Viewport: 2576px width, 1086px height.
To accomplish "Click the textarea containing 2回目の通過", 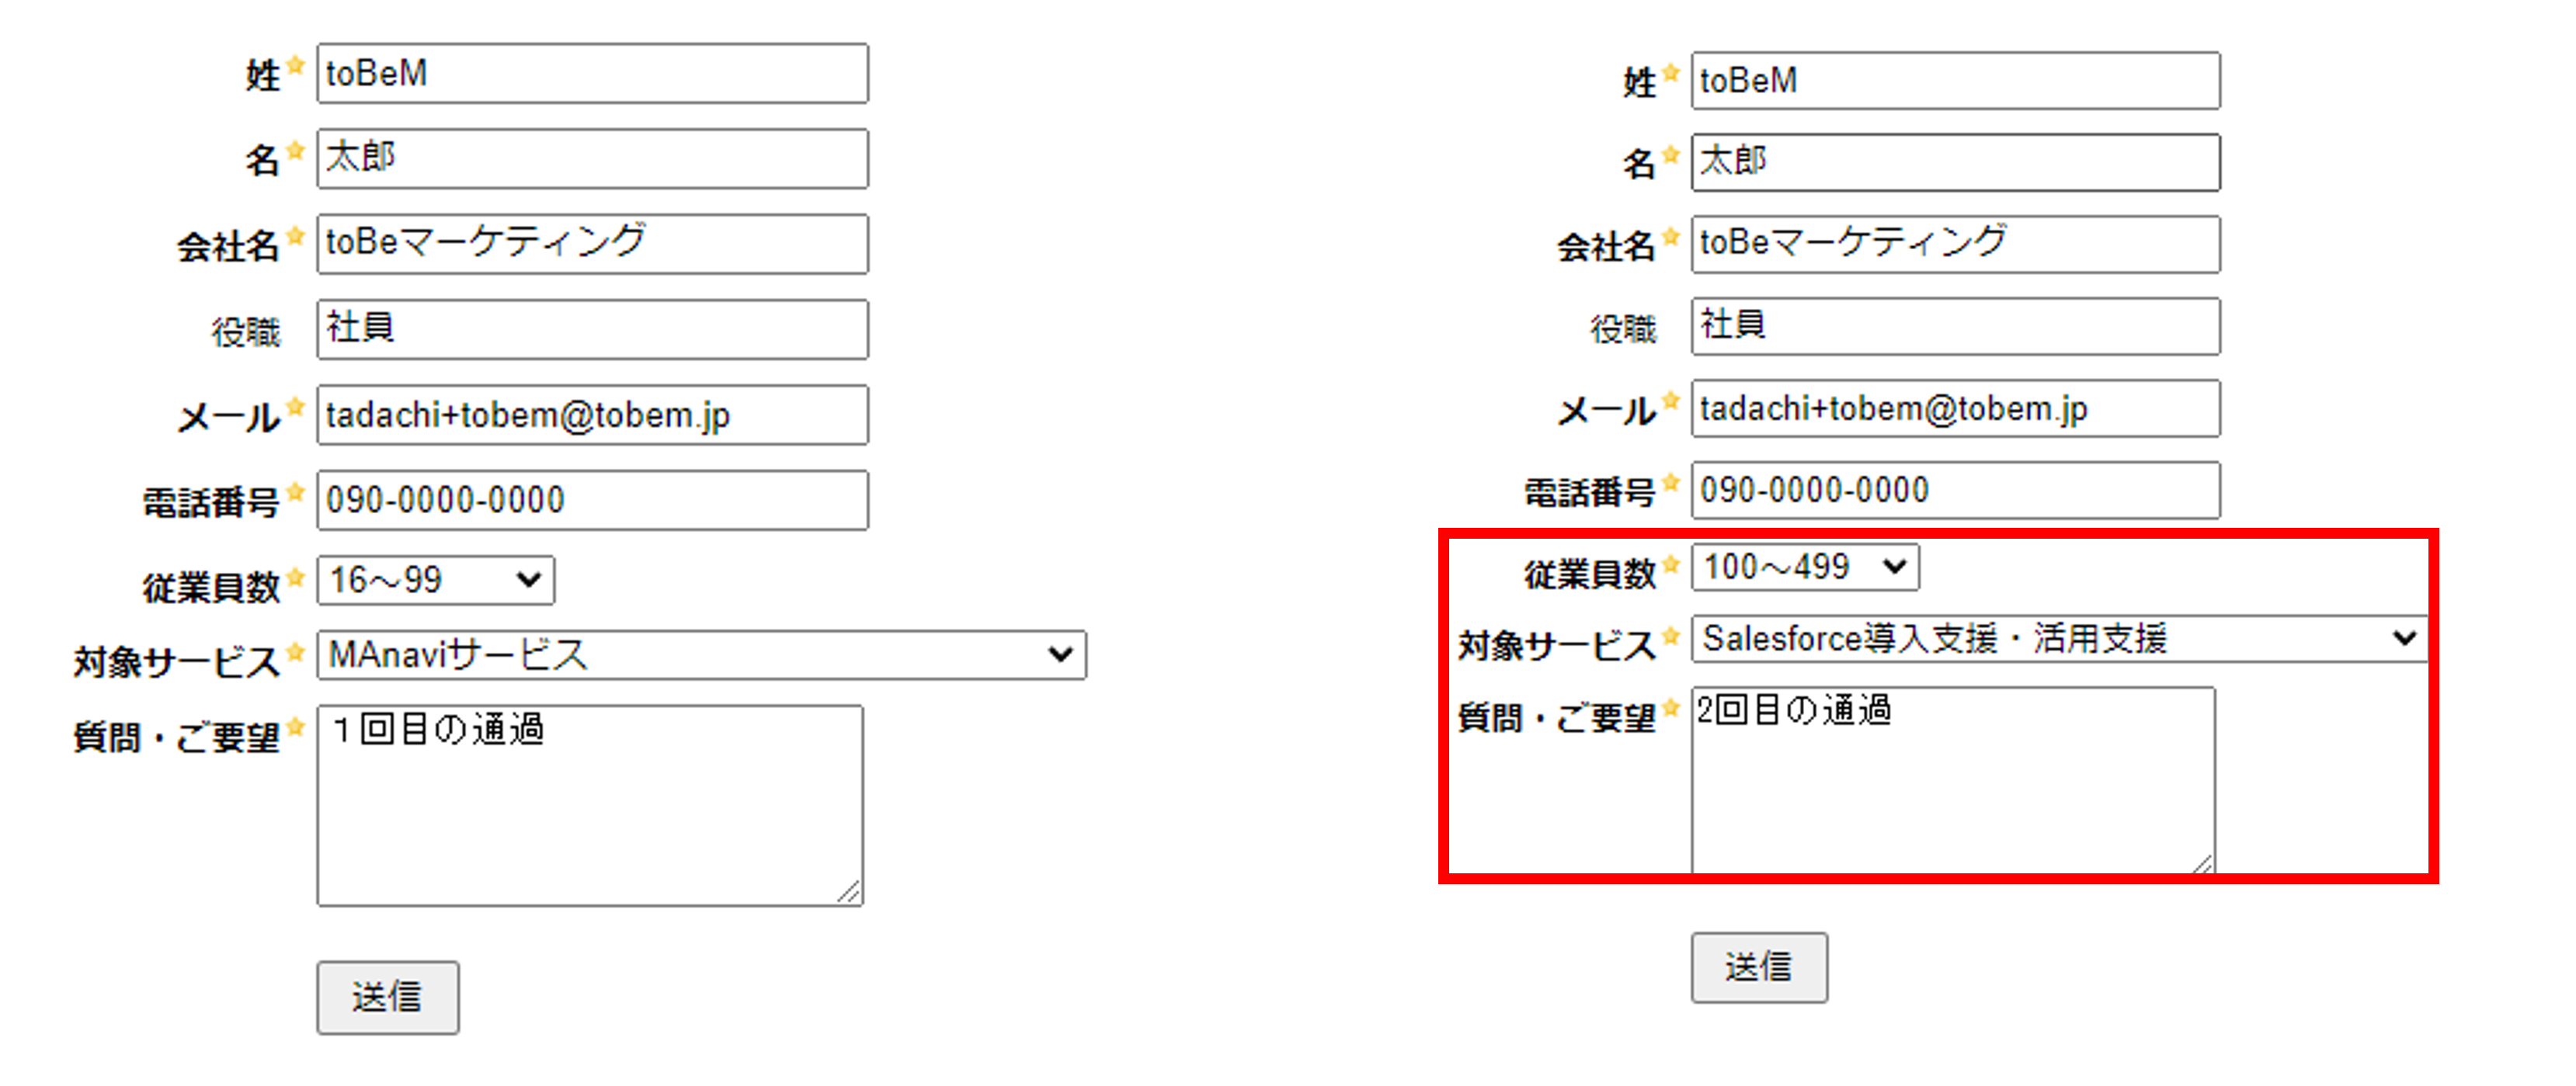I will [x=1953, y=781].
